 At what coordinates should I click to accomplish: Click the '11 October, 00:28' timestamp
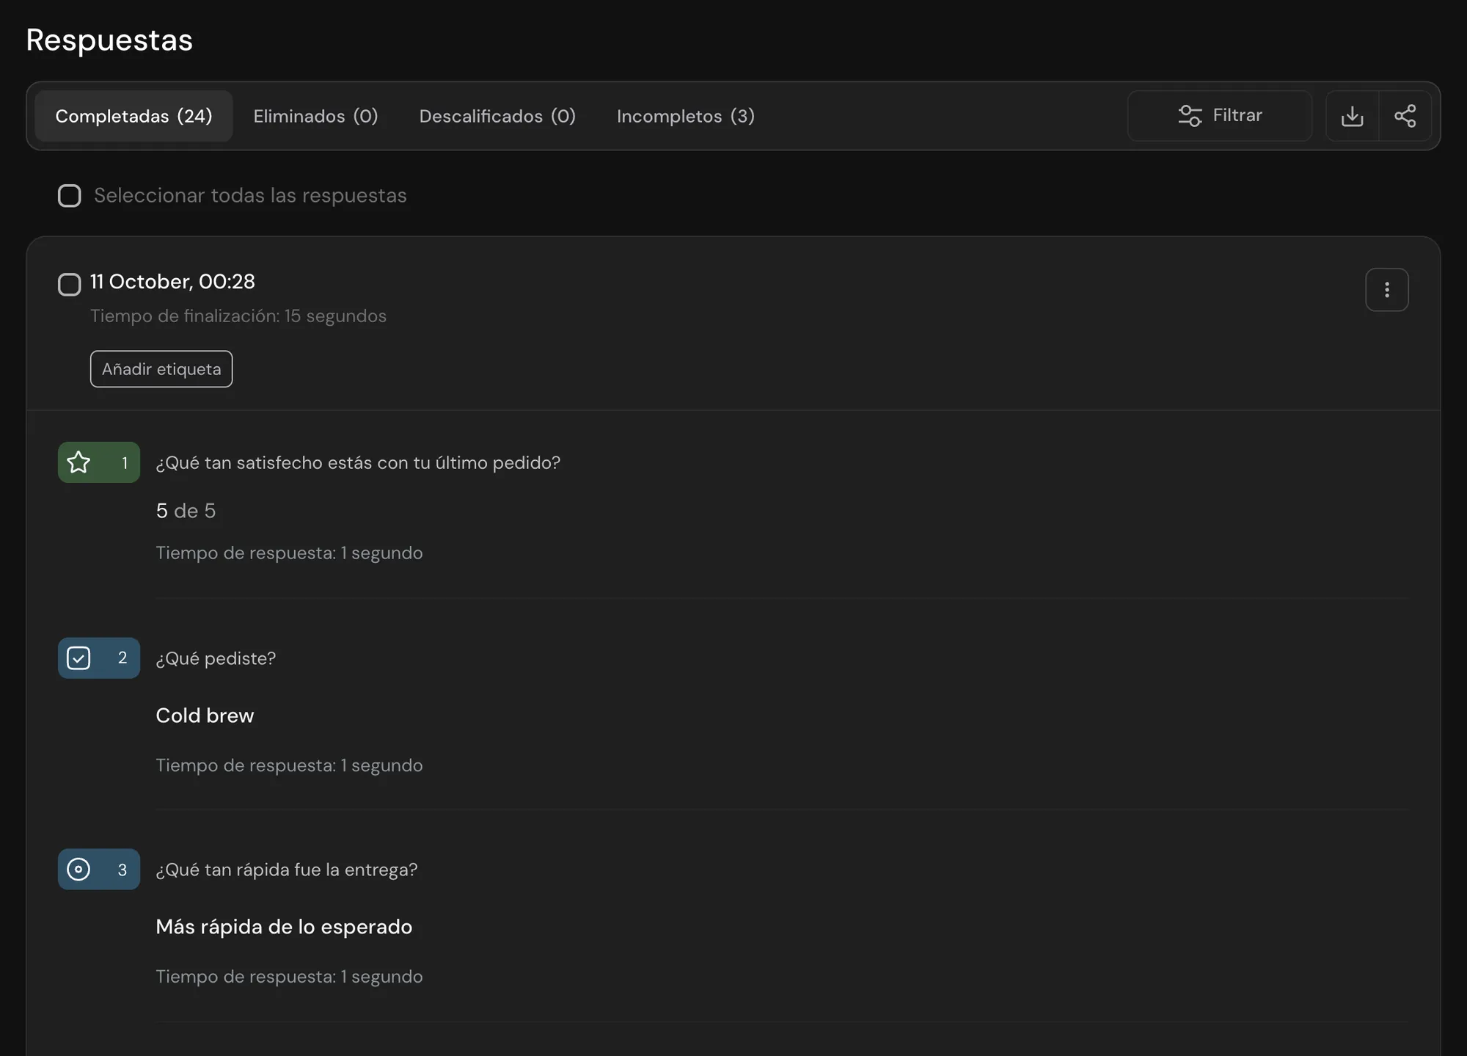point(172,282)
